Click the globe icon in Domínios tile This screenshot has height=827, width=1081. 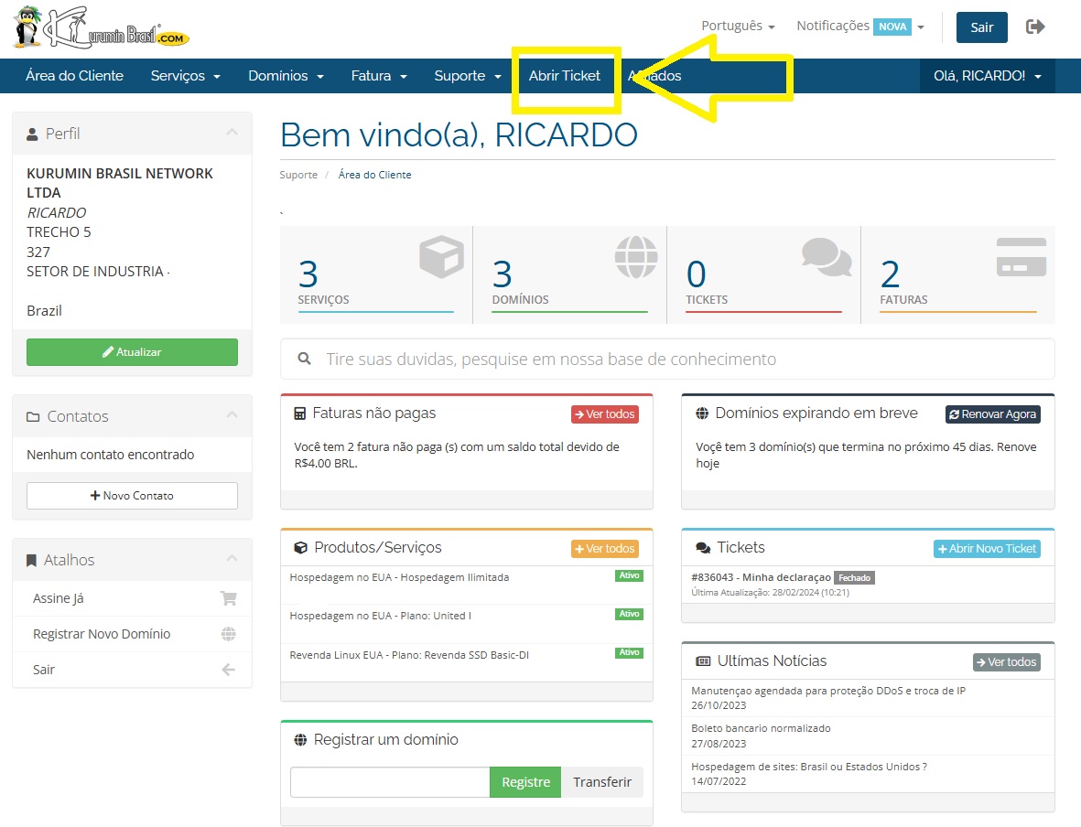(636, 257)
